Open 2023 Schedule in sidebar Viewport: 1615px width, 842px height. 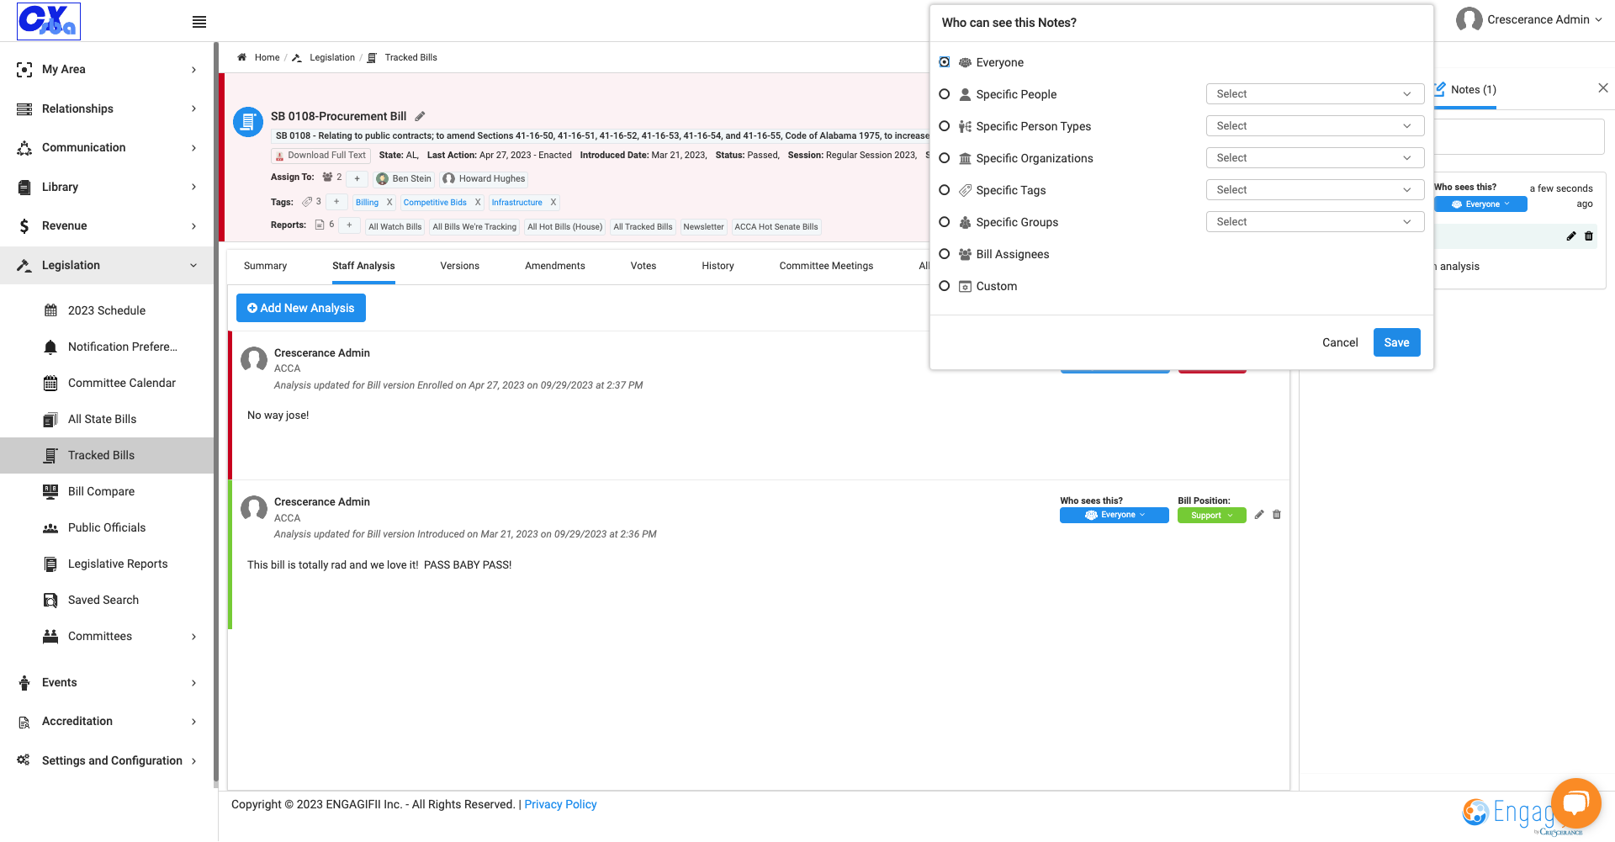pos(107,310)
